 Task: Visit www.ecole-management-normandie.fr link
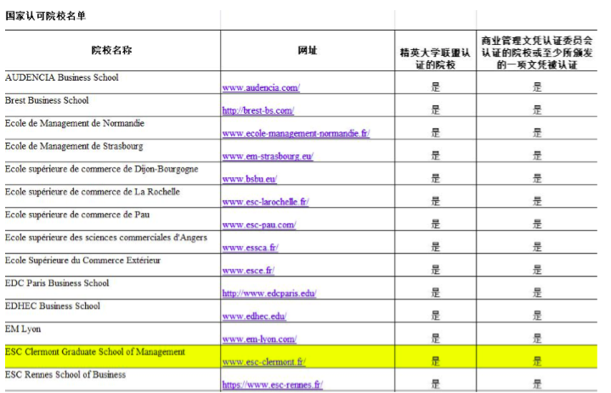point(296,133)
